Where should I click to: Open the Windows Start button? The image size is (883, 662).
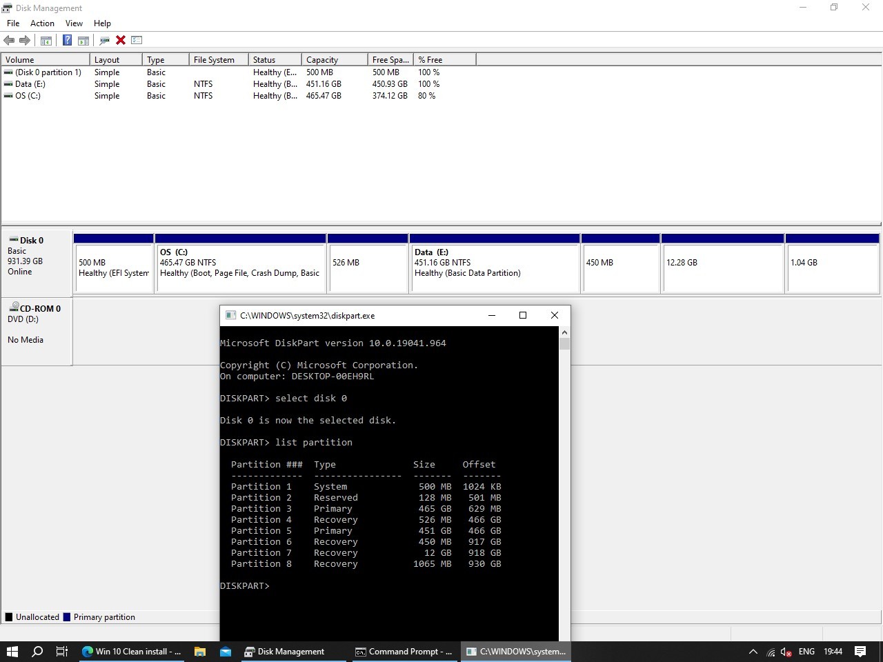pos(12,652)
